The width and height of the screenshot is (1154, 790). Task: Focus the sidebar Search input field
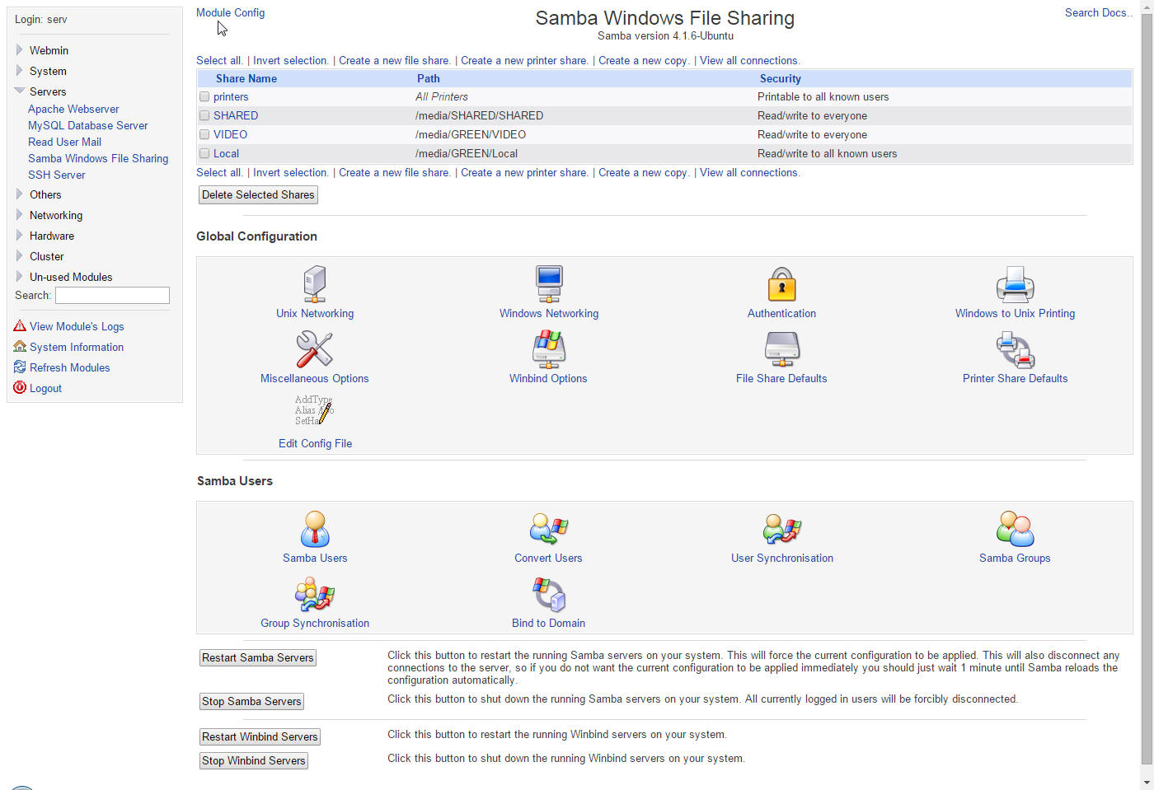[x=112, y=295]
